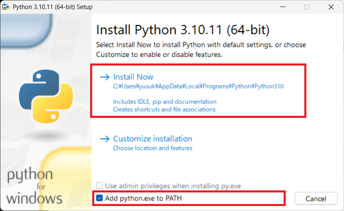Click the arrow icon beside Install Now

105,77
